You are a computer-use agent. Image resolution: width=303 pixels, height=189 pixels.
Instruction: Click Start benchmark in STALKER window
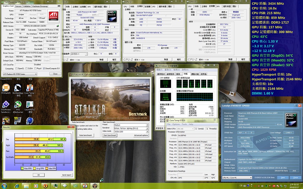(x=110, y=135)
